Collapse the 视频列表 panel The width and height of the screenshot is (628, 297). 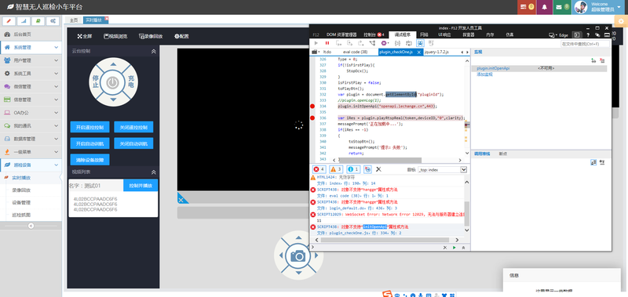[x=153, y=172]
